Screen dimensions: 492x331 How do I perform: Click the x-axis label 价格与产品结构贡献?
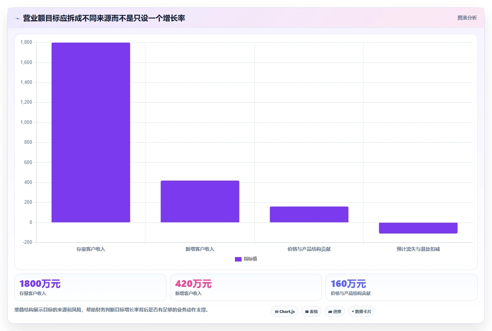click(309, 249)
